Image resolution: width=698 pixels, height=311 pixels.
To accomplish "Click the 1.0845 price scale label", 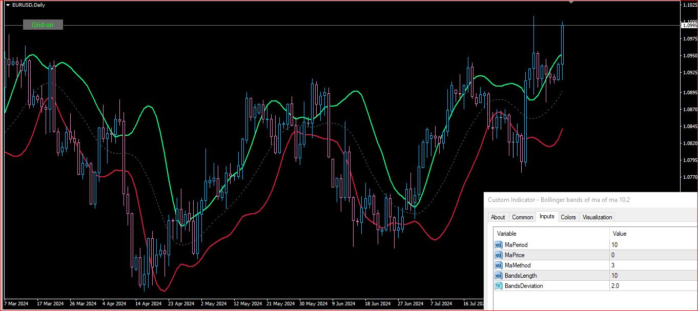I will 690,127.
